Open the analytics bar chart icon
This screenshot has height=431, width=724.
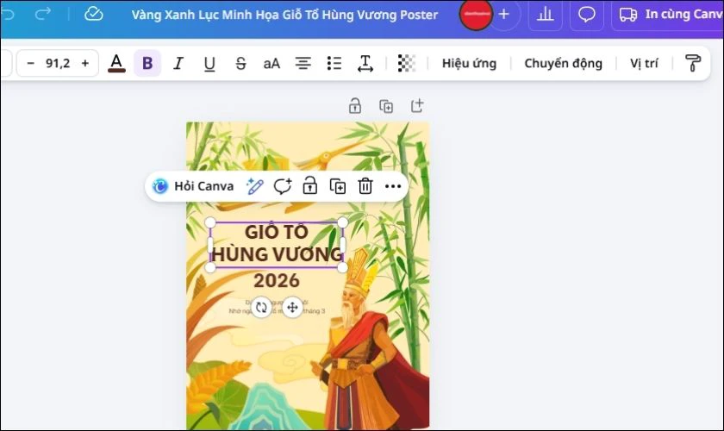[x=546, y=15]
